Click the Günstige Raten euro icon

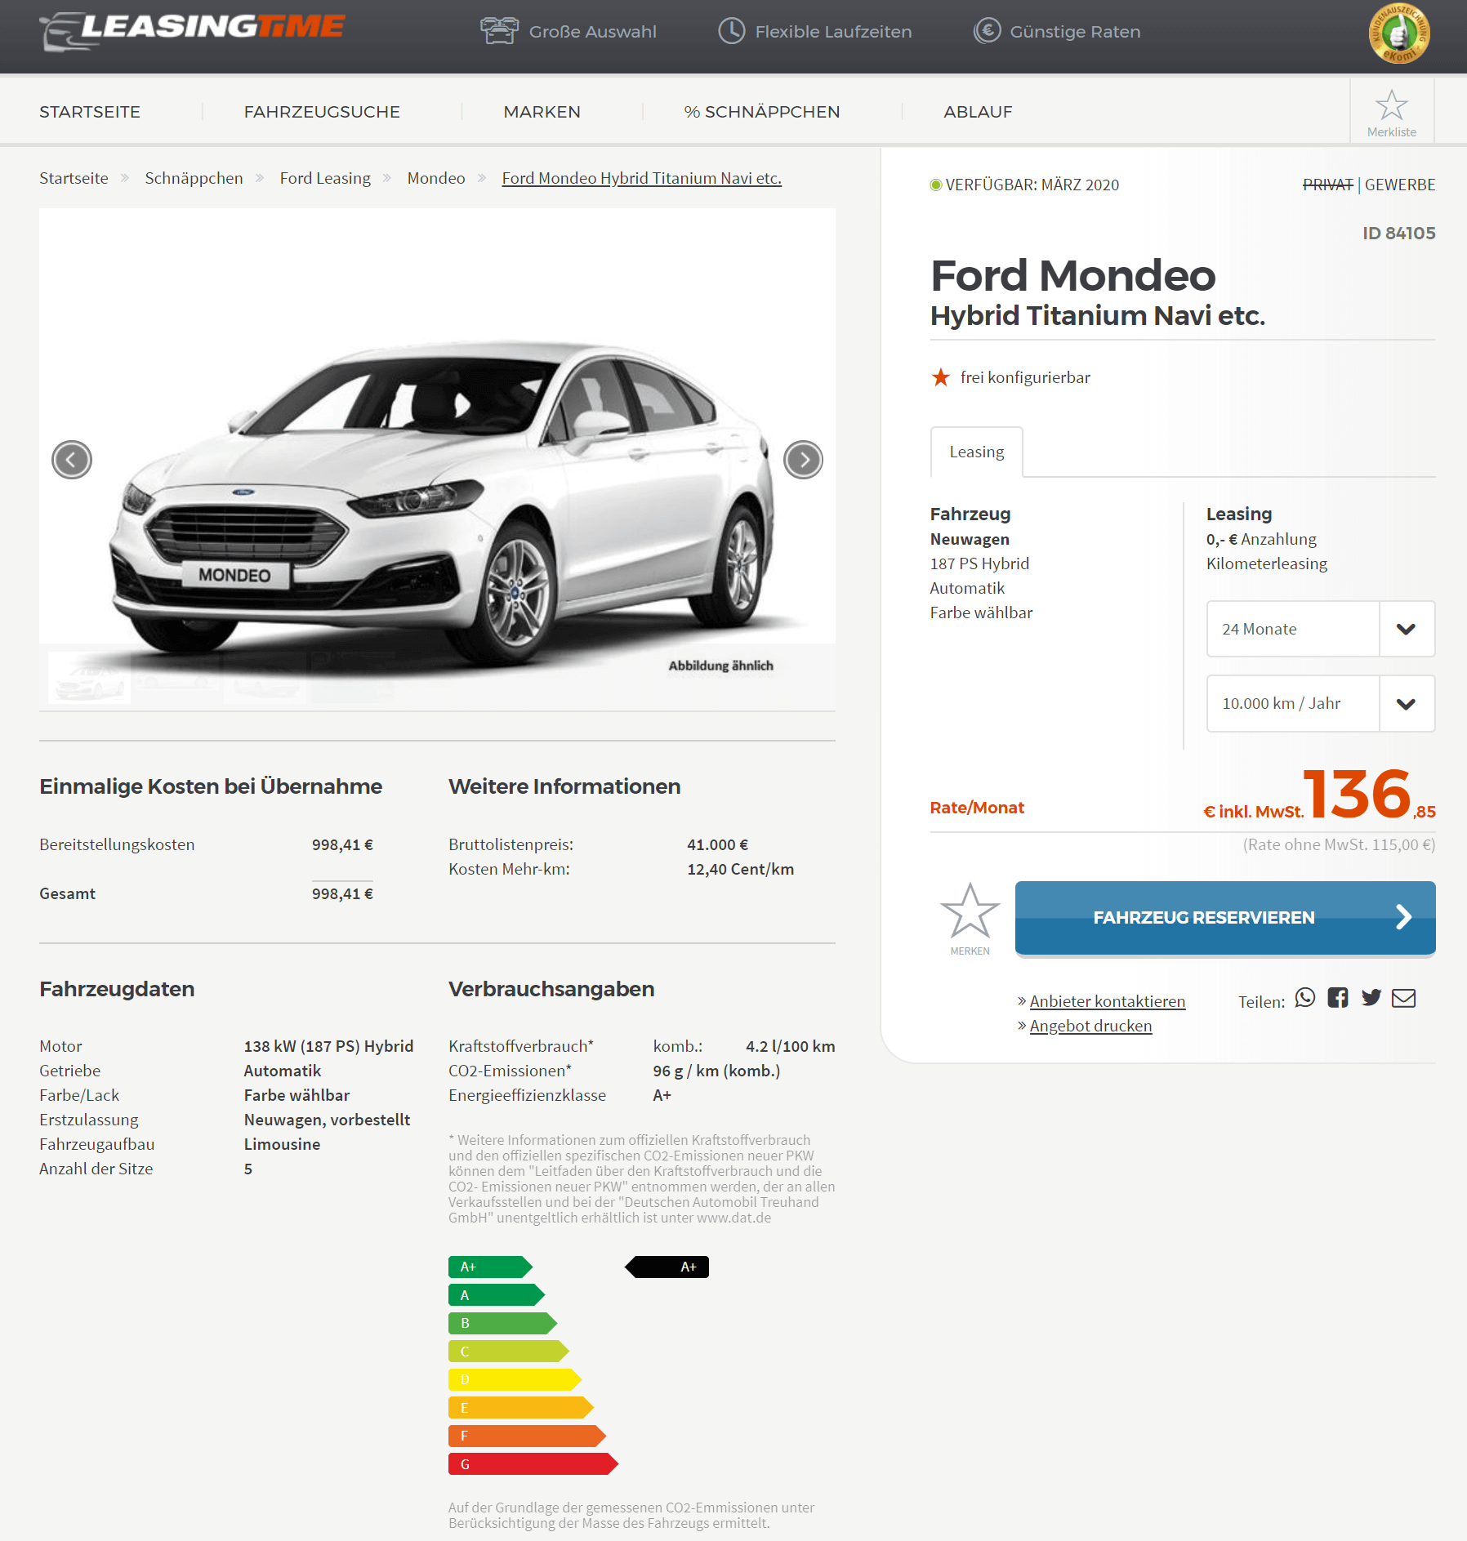[x=987, y=31]
